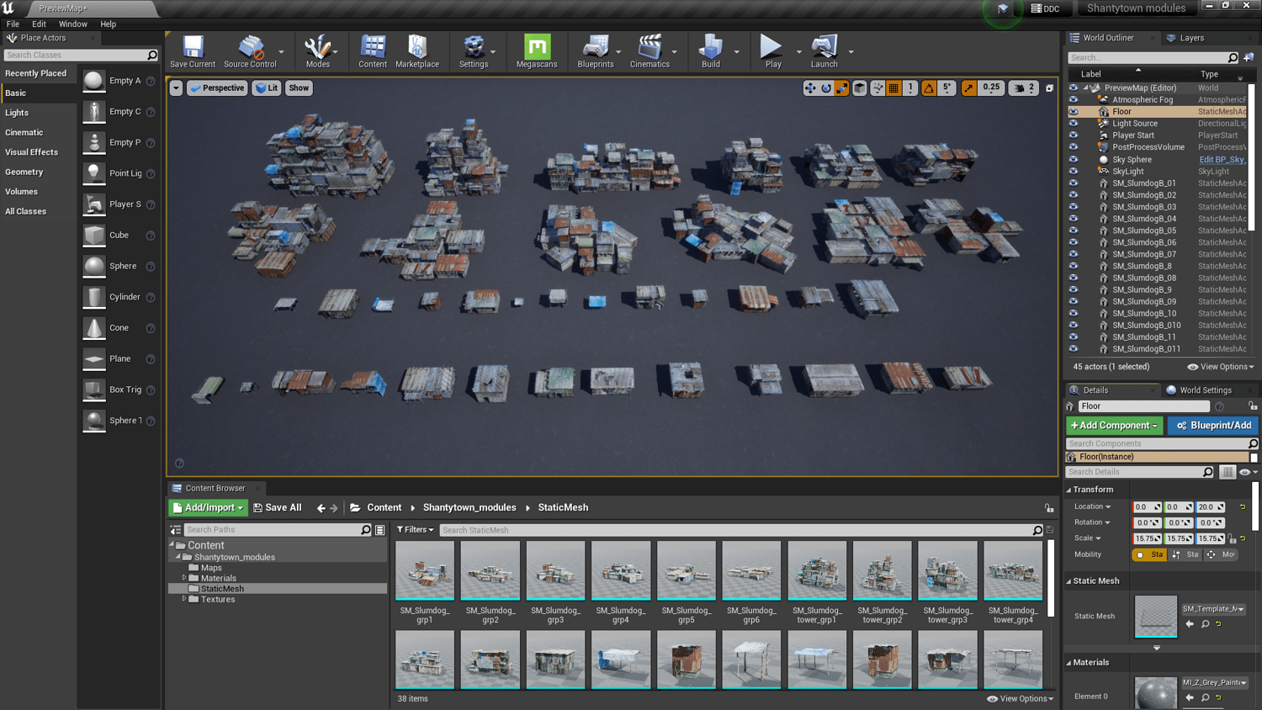This screenshot has width=1262, height=710.
Task: Go back in Content Browser history
Action: click(x=321, y=508)
